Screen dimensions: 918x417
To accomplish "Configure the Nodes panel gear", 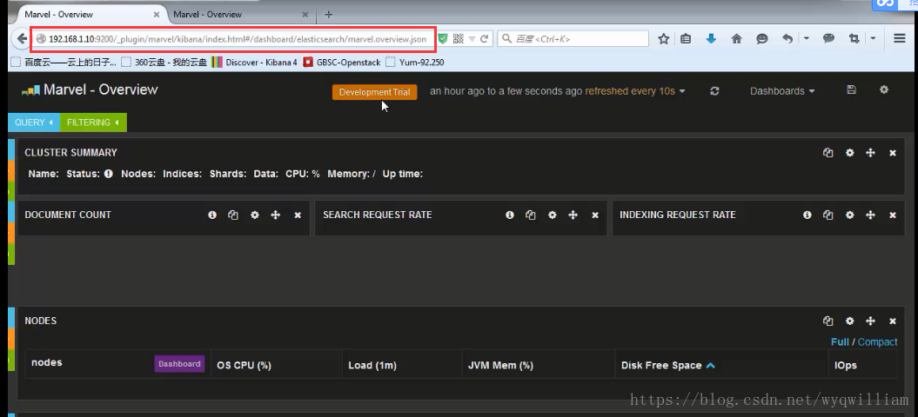I will point(849,321).
